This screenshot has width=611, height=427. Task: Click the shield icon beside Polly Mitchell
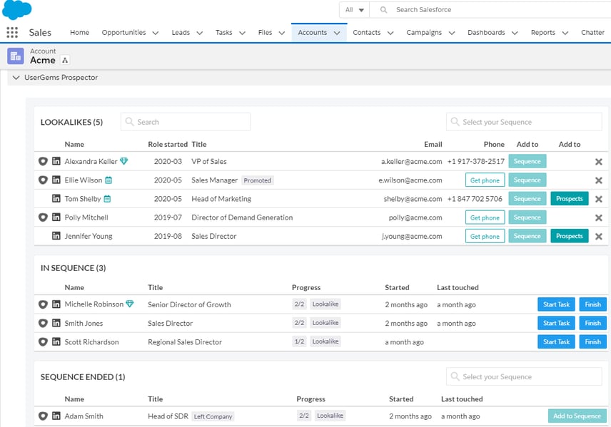43,217
